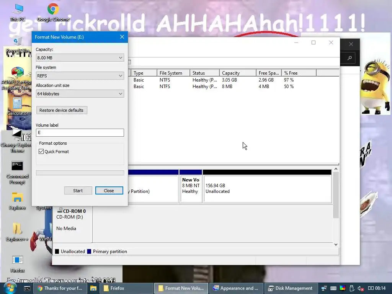Switch to Disk Management taskbar button
Viewport: 392px width, 294px height.
click(291, 288)
